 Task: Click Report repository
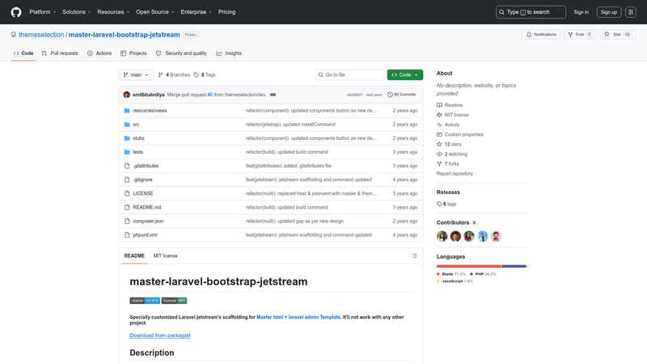pyautogui.click(x=455, y=174)
